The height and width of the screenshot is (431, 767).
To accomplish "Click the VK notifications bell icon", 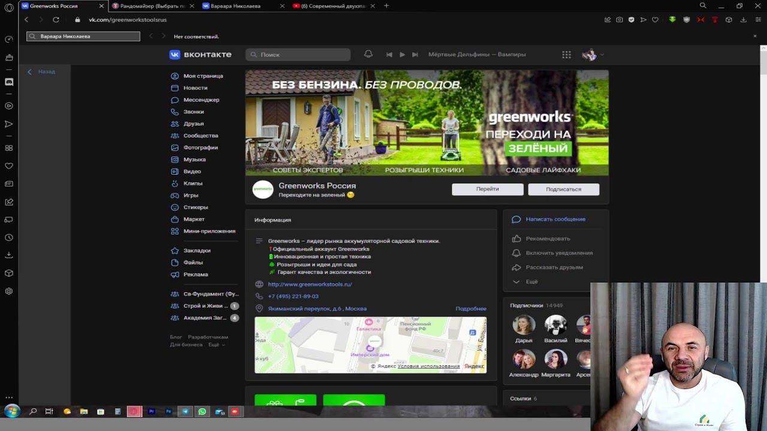I will [369, 54].
